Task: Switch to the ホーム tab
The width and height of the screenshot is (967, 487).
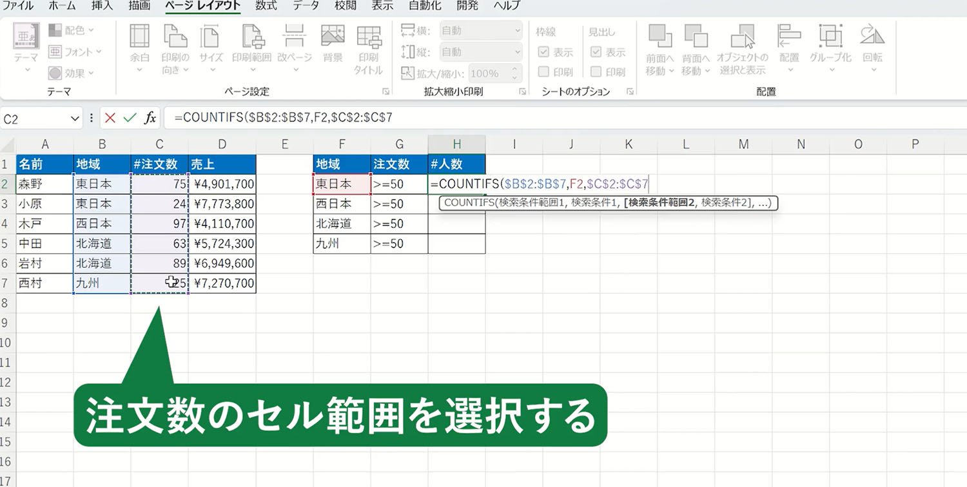Action: click(62, 6)
